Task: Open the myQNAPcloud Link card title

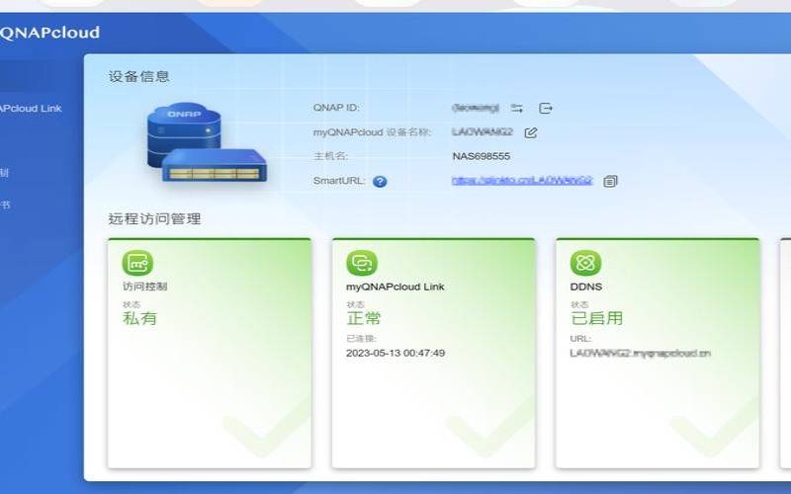Action: pos(395,287)
